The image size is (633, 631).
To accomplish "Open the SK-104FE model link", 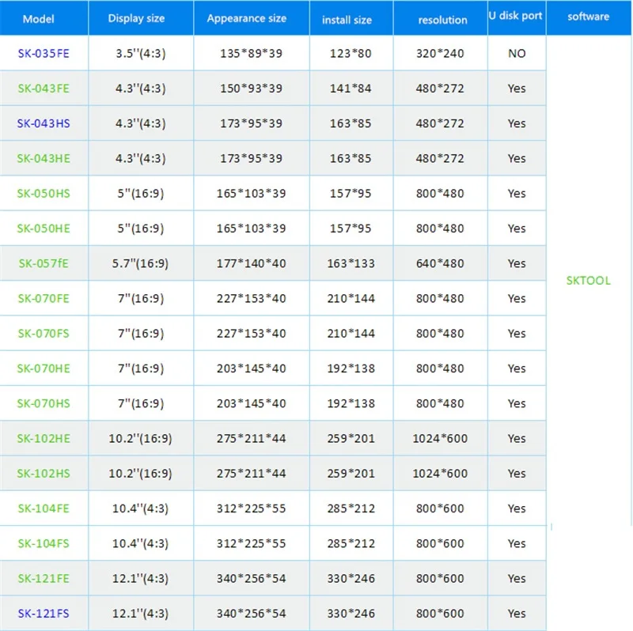I will 44,508.
